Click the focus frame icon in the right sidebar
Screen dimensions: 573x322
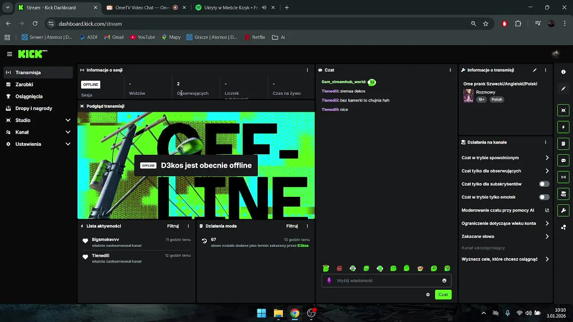(x=563, y=110)
